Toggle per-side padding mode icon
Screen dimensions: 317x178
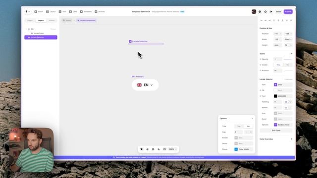(291, 102)
